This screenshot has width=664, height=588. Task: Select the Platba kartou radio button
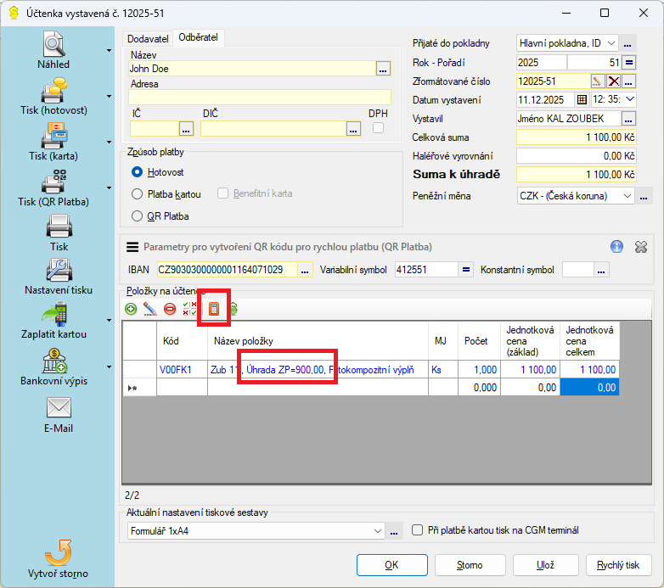[x=137, y=193]
